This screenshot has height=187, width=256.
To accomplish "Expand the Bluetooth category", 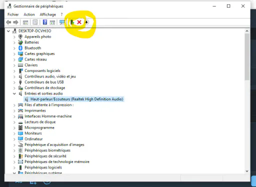I will click(x=14, y=48).
